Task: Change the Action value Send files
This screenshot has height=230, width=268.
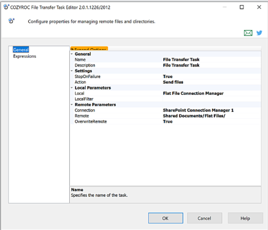Action: click(212, 82)
